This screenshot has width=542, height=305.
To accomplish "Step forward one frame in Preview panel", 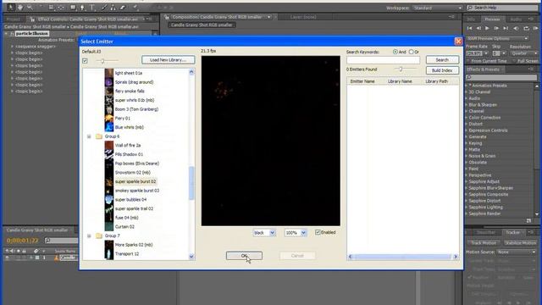I will tap(496, 28).
